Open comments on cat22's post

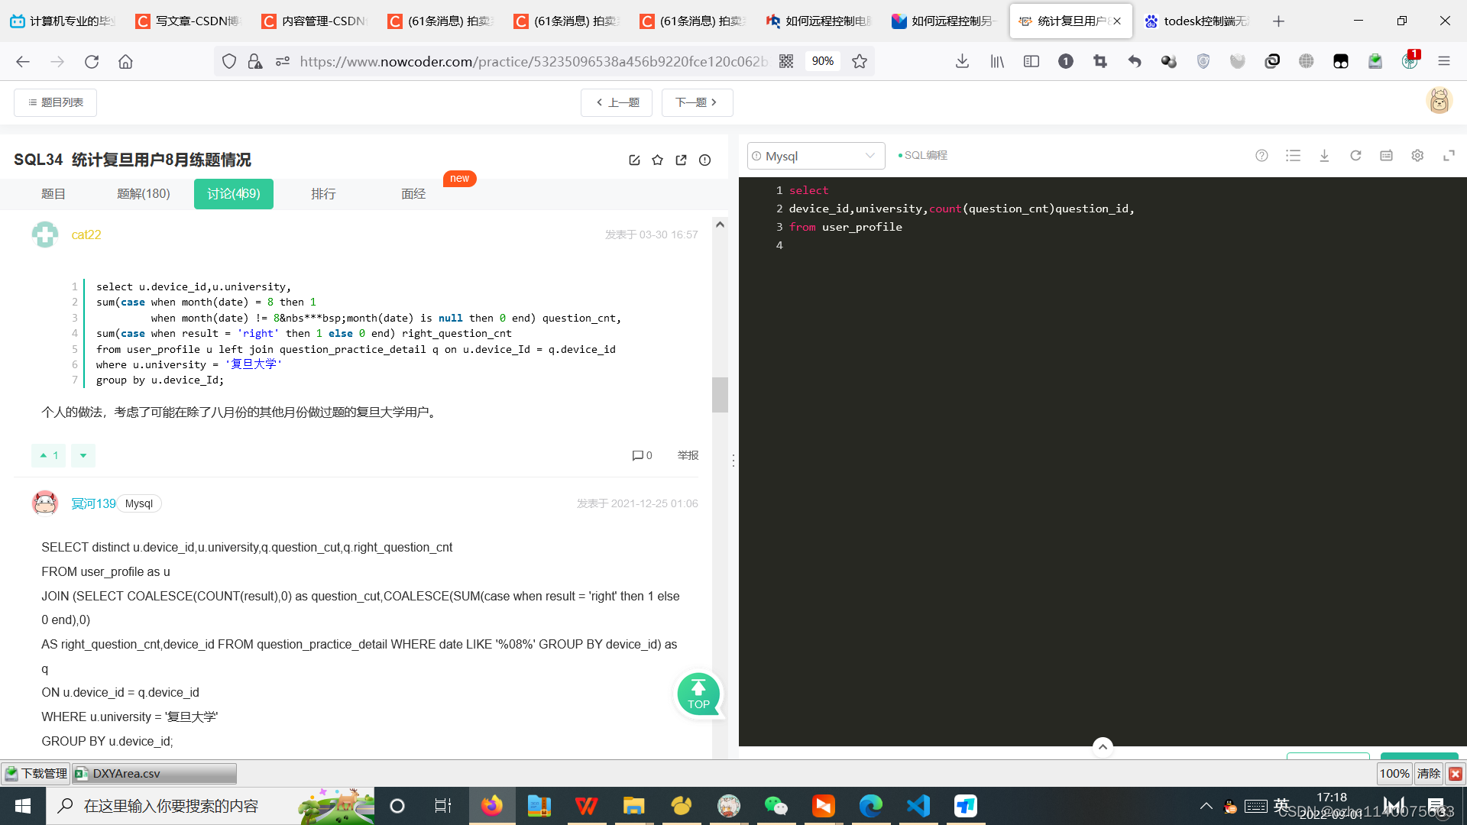(x=642, y=455)
